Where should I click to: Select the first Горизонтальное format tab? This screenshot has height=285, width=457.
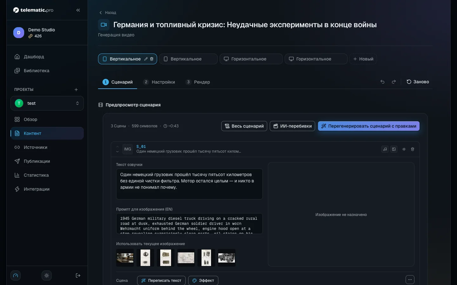[x=251, y=59]
